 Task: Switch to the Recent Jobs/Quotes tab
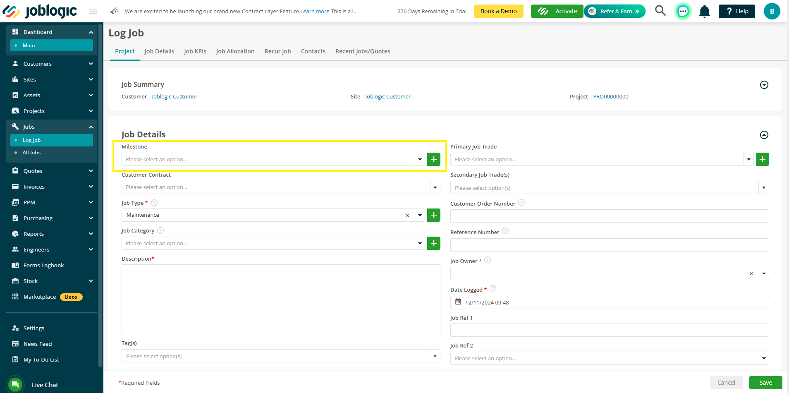point(363,51)
